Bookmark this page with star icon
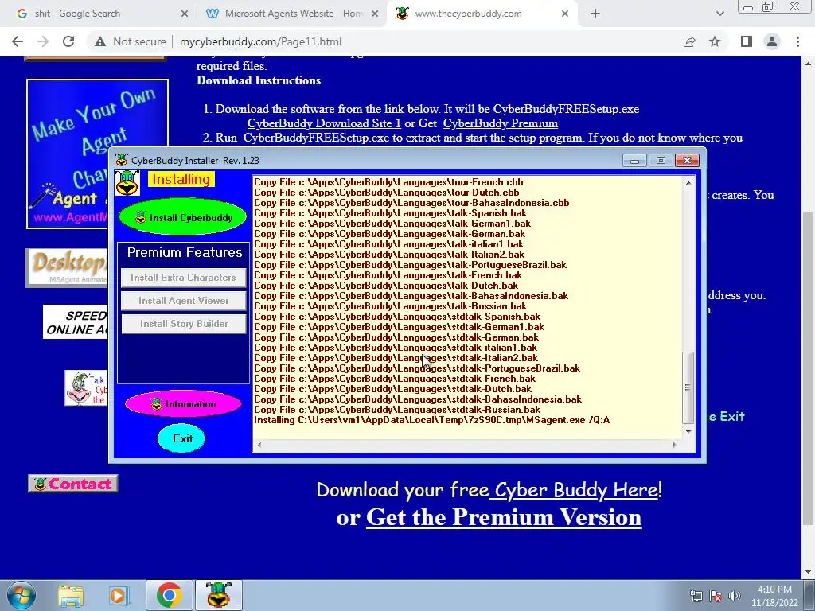This screenshot has height=611, width=815. [x=715, y=41]
